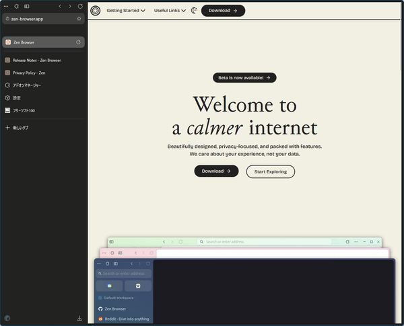Click plus icon beside 新しいタブ
This screenshot has width=404, height=326.
pos(7,128)
